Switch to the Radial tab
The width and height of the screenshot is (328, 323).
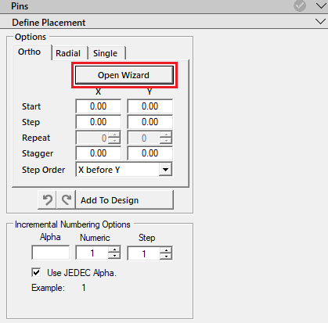tap(68, 53)
